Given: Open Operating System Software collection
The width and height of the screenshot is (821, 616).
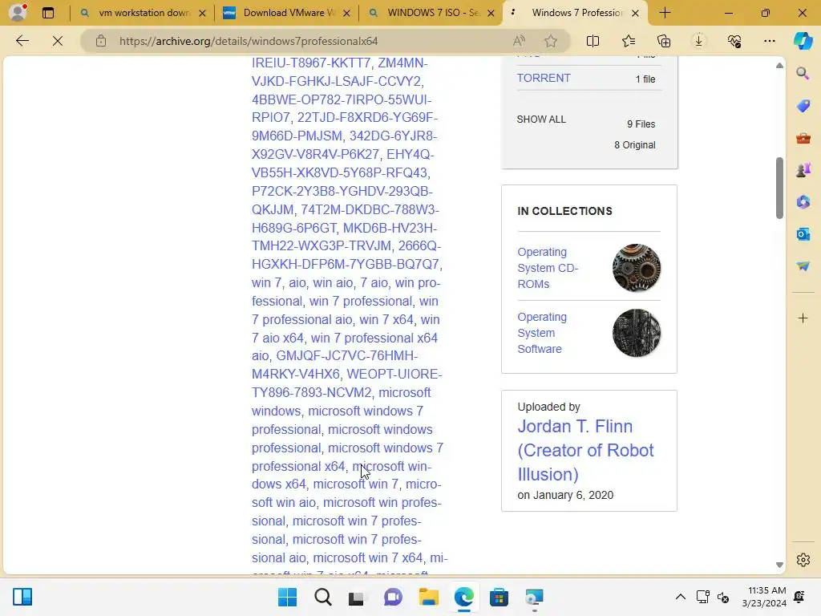Looking at the screenshot, I should pyautogui.click(x=542, y=333).
